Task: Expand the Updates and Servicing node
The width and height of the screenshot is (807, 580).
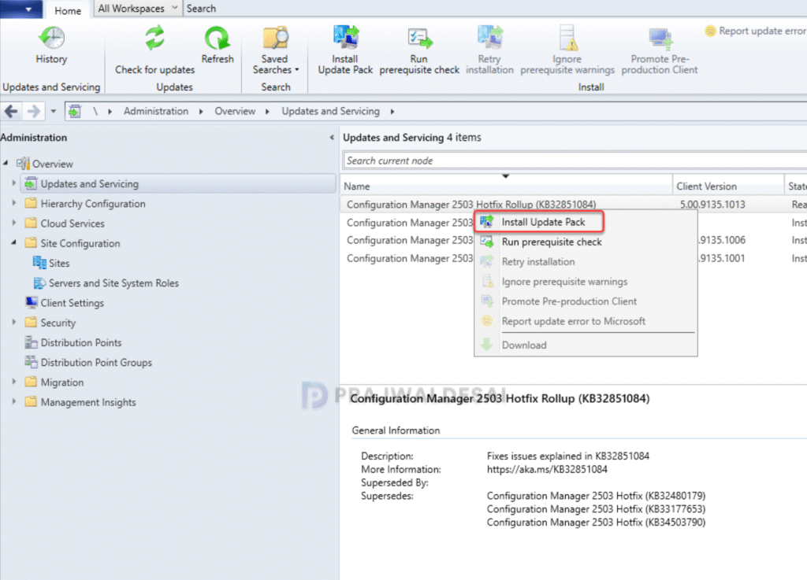Action: (x=14, y=183)
